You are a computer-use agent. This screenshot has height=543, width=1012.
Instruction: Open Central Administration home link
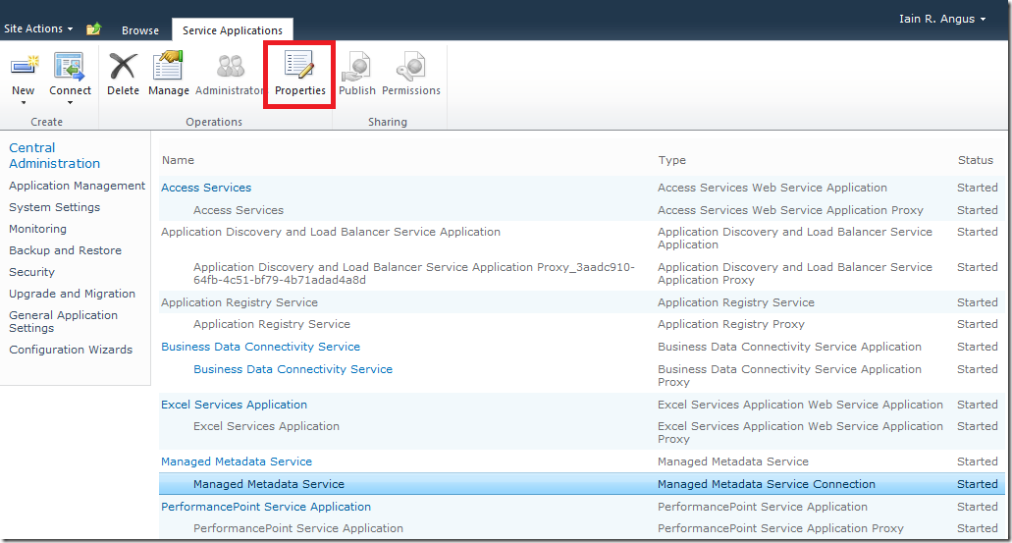pos(54,155)
